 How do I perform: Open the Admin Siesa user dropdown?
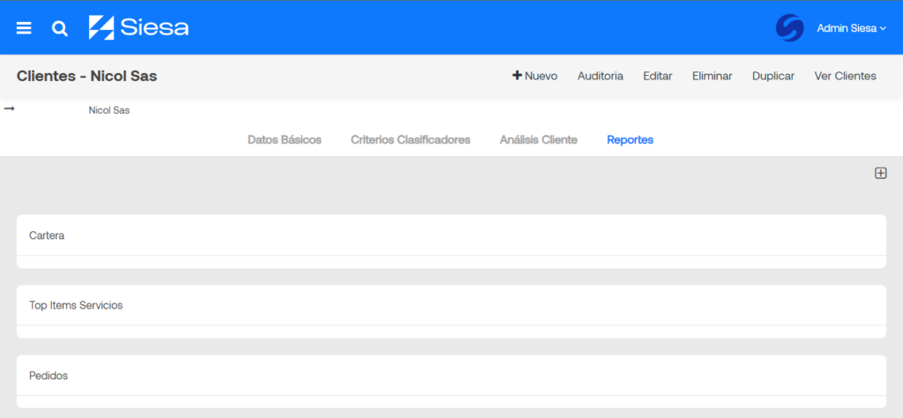click(851, 28)
